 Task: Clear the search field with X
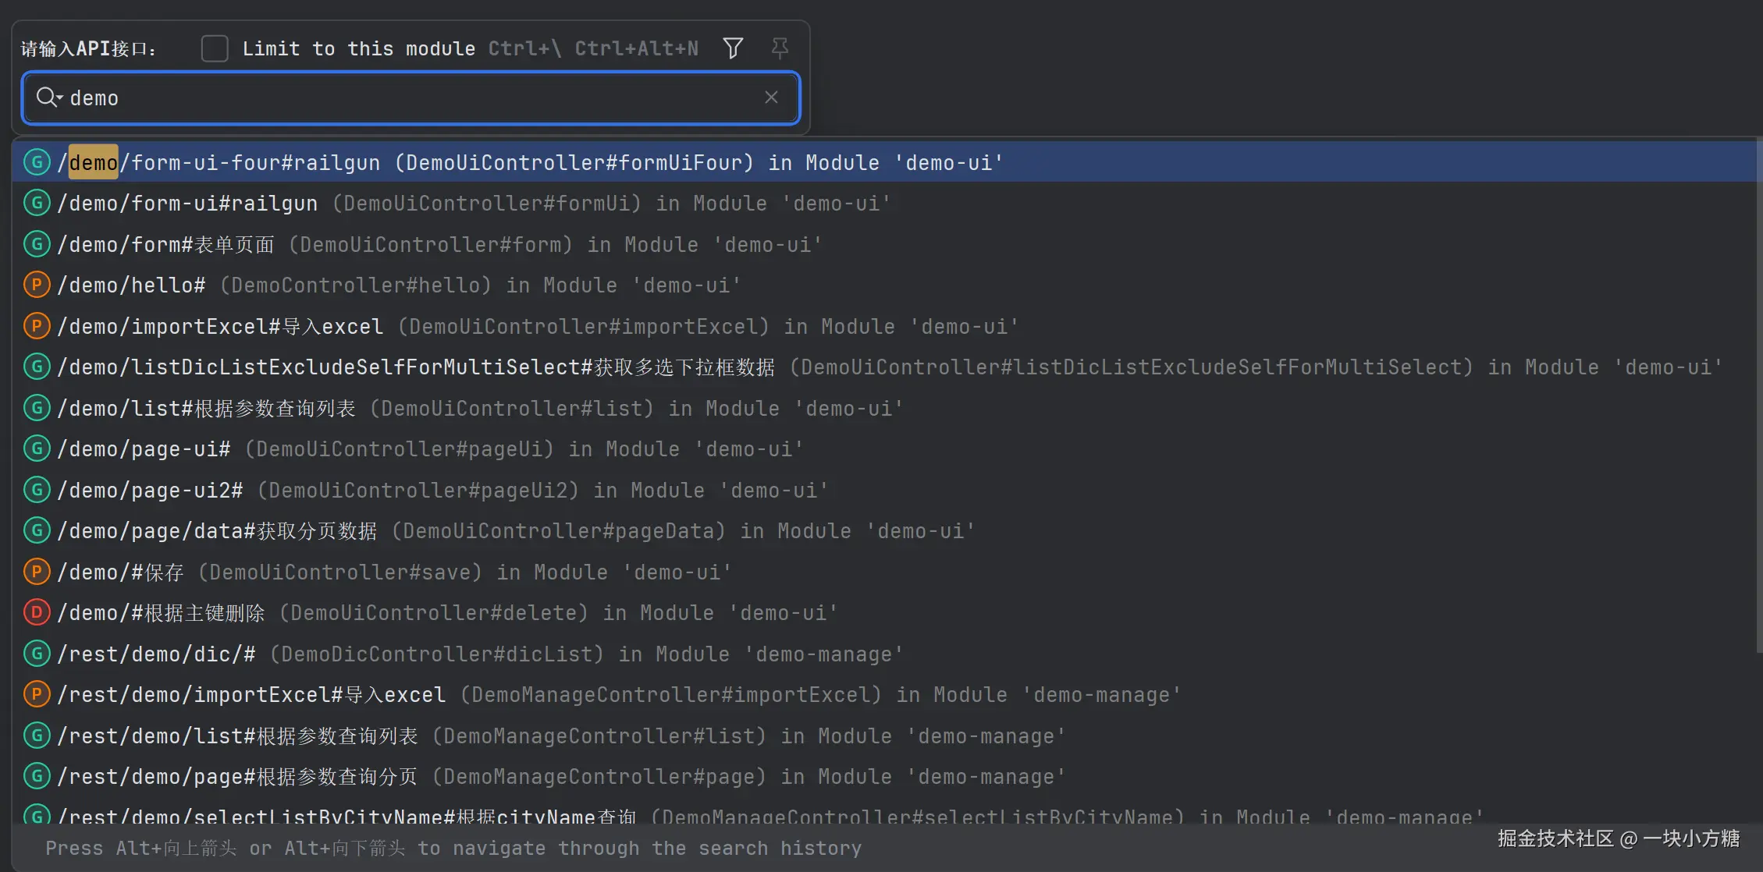771,97
